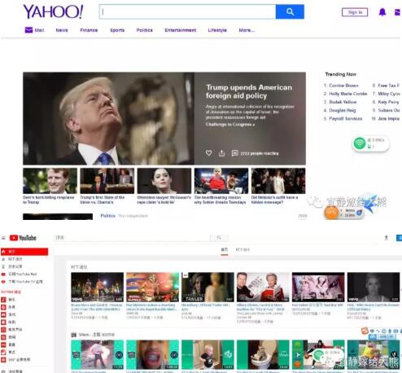
Task: Click the YouTube logo
Action: [23, 238]
